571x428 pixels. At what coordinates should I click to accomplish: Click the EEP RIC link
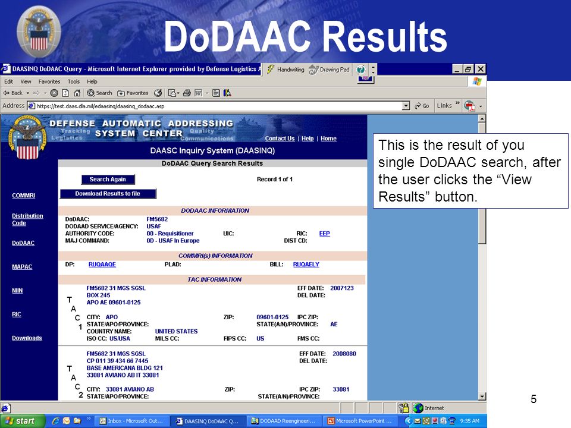pyautogui.click(x=325, y=234)
